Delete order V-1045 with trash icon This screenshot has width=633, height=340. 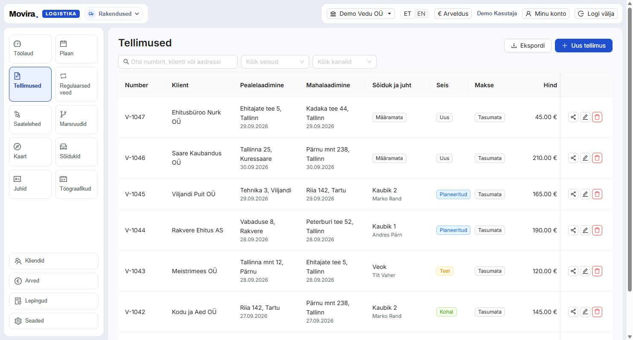pos(597,194)
